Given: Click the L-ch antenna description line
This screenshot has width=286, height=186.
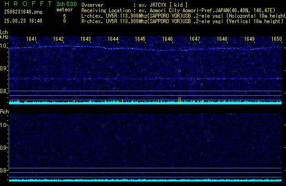Looking at the screenshot, I should click(184, 16).
